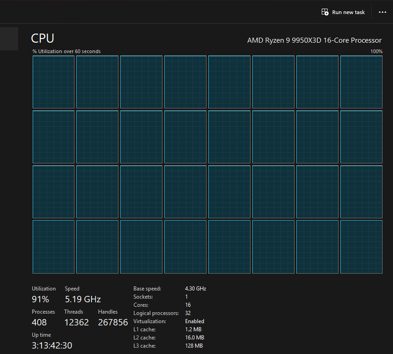Click the Speed label
This screenshot has height=354, width=393.
(x=72, y=289)
